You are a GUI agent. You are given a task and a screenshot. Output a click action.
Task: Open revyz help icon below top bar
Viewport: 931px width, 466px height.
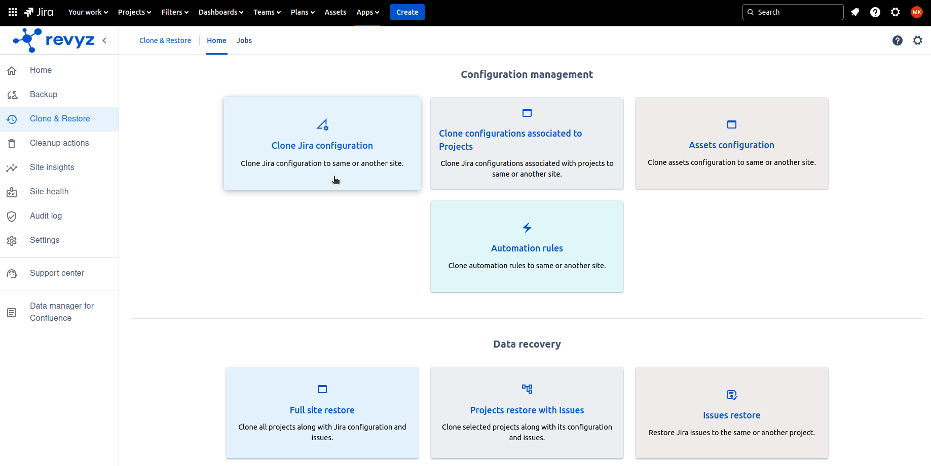897,40
